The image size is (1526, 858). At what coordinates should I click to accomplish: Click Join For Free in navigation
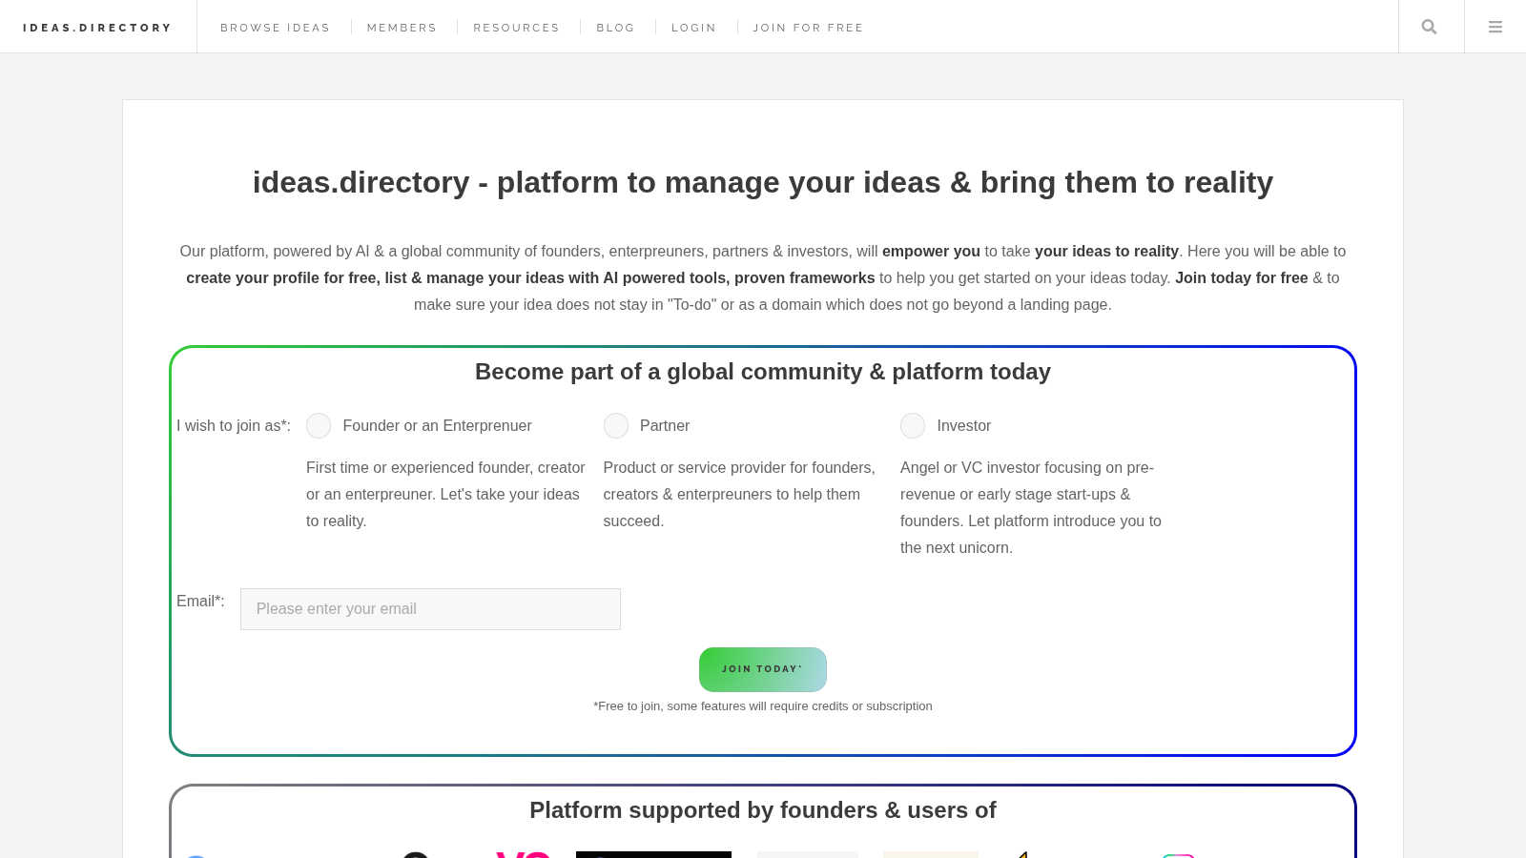click(x=808, y=28)
